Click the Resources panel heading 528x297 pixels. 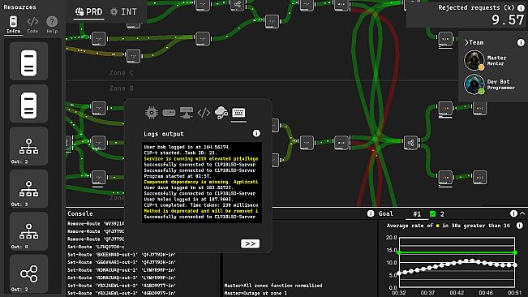pos(19,6)
